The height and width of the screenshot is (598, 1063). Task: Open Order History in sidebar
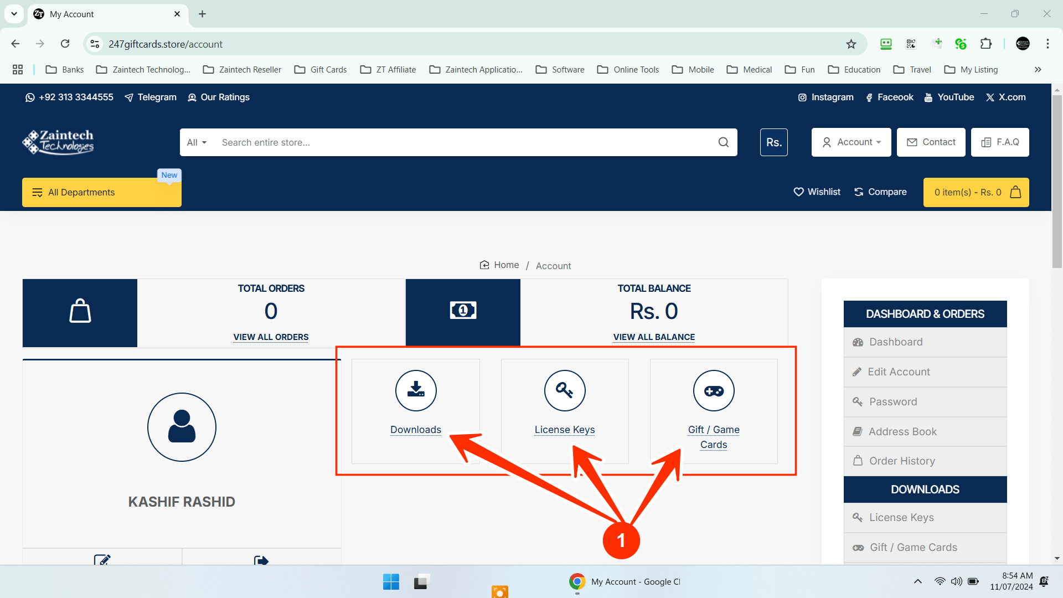point(901,461)
